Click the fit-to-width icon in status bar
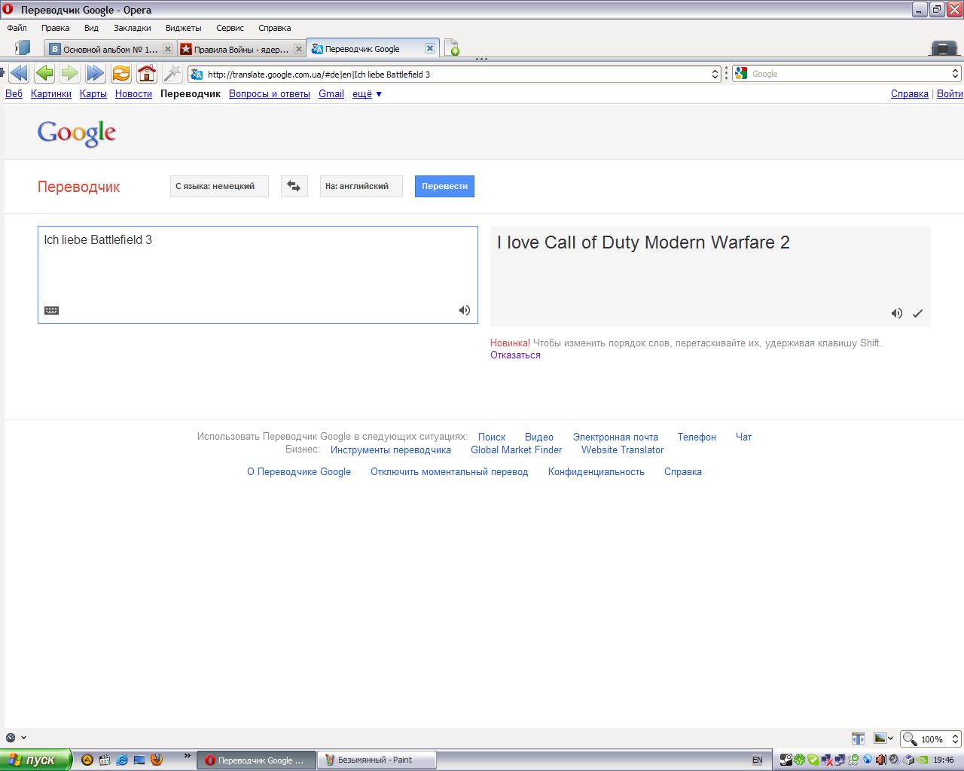This screenshot has height=771, width=964. [x=858, y=739]
